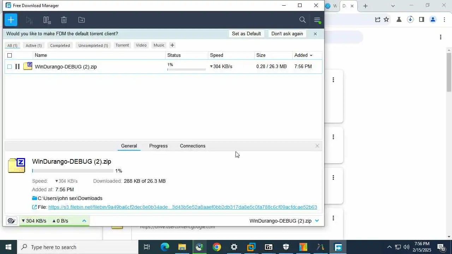Viewport: 452px width, 254px height.
Task: Collapse details using bottom-right chevron
Action: (317, 221)
